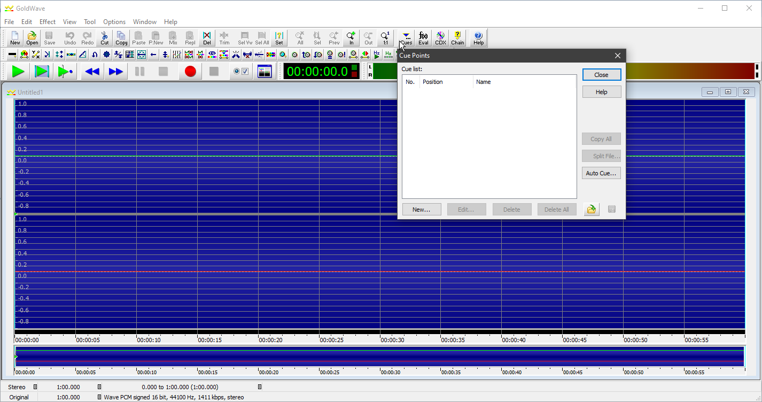Restore the Untitled1 sound window
Viewport: 762px width, 402px height.
[728, 92]
